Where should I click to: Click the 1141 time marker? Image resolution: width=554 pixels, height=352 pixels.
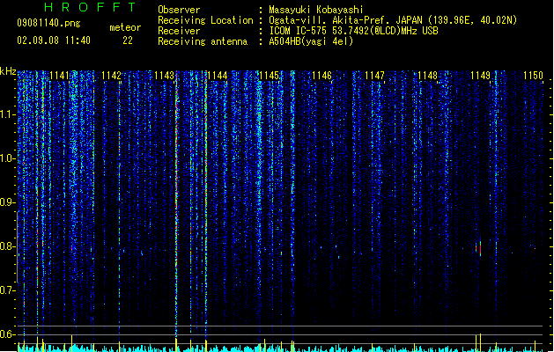click(60, 76)
